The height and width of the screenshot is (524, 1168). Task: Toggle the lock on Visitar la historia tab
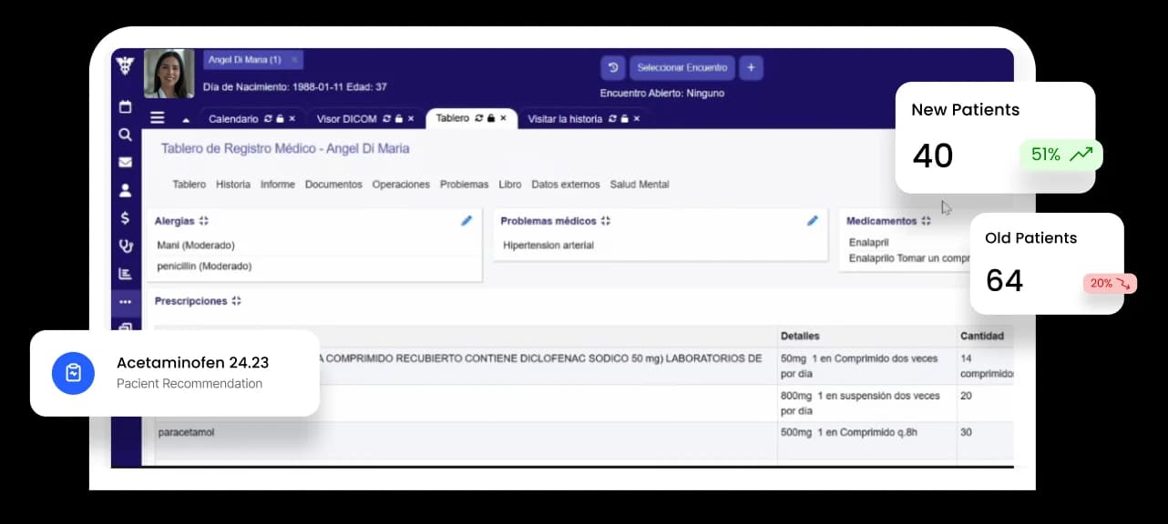pyautogui.click(x=623, y=118)
